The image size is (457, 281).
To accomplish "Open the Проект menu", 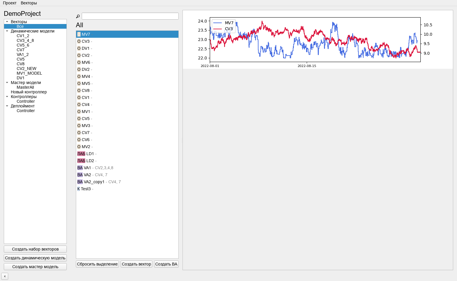I will 10,3.
